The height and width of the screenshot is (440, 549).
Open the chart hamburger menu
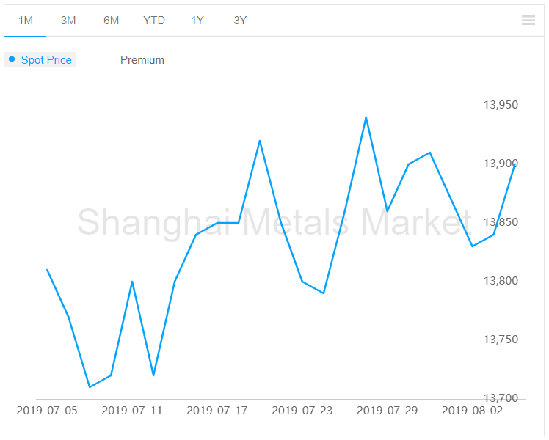[x=528, y=21]
